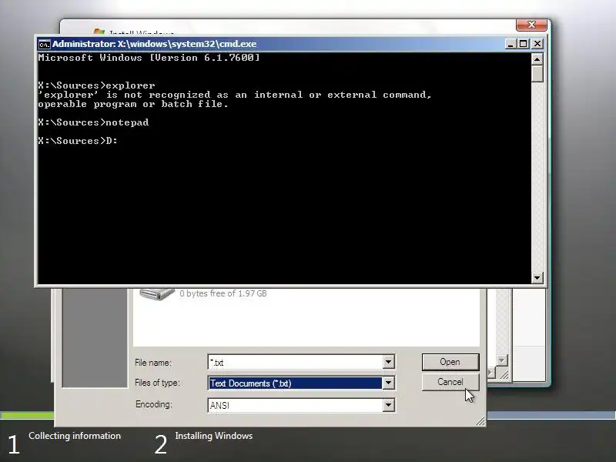The height and width of the screenshot is (462, 616).
Task: Maximize the cmd.exe window
Action: tap(524, 44)
